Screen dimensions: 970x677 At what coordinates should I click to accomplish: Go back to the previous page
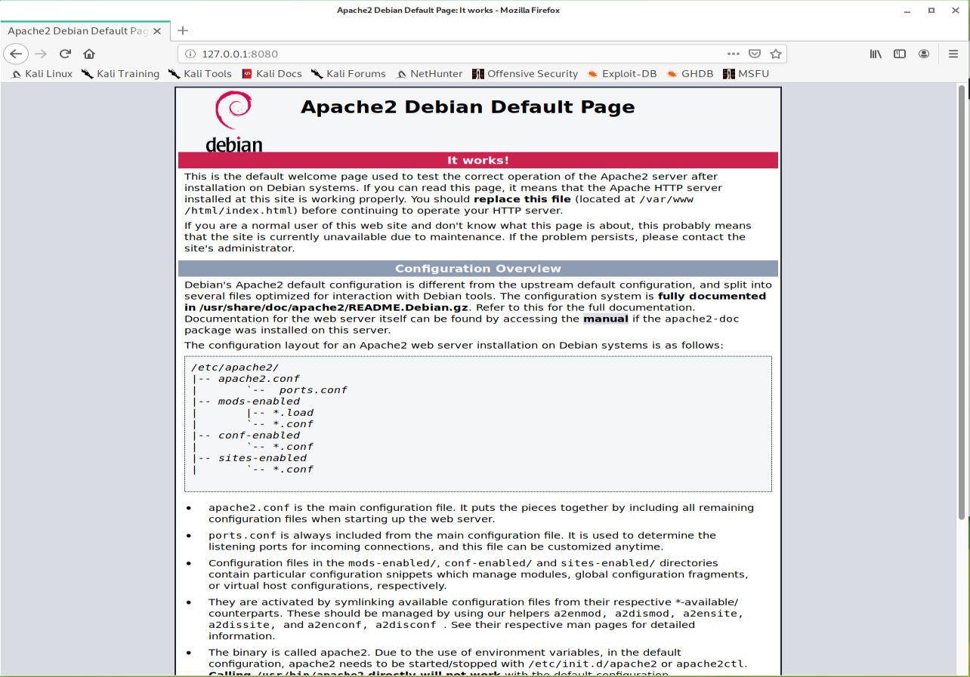[16, 54]
